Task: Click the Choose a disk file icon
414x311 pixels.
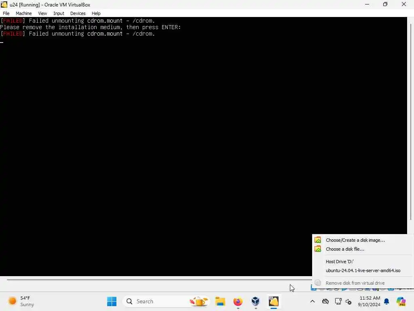Action: click(318, 249)
